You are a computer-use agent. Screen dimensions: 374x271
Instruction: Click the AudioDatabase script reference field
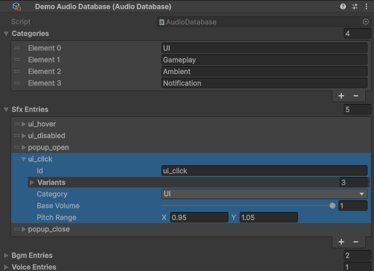coord(264,22)
